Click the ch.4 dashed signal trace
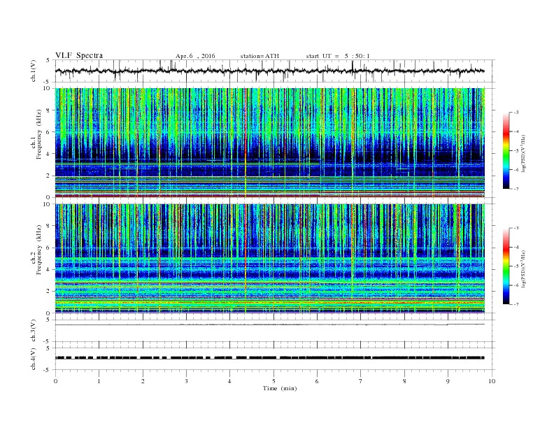 pos(269,358)
